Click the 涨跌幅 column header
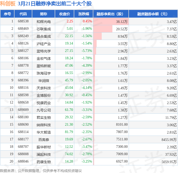178x173 pixels. coord(84,14)
